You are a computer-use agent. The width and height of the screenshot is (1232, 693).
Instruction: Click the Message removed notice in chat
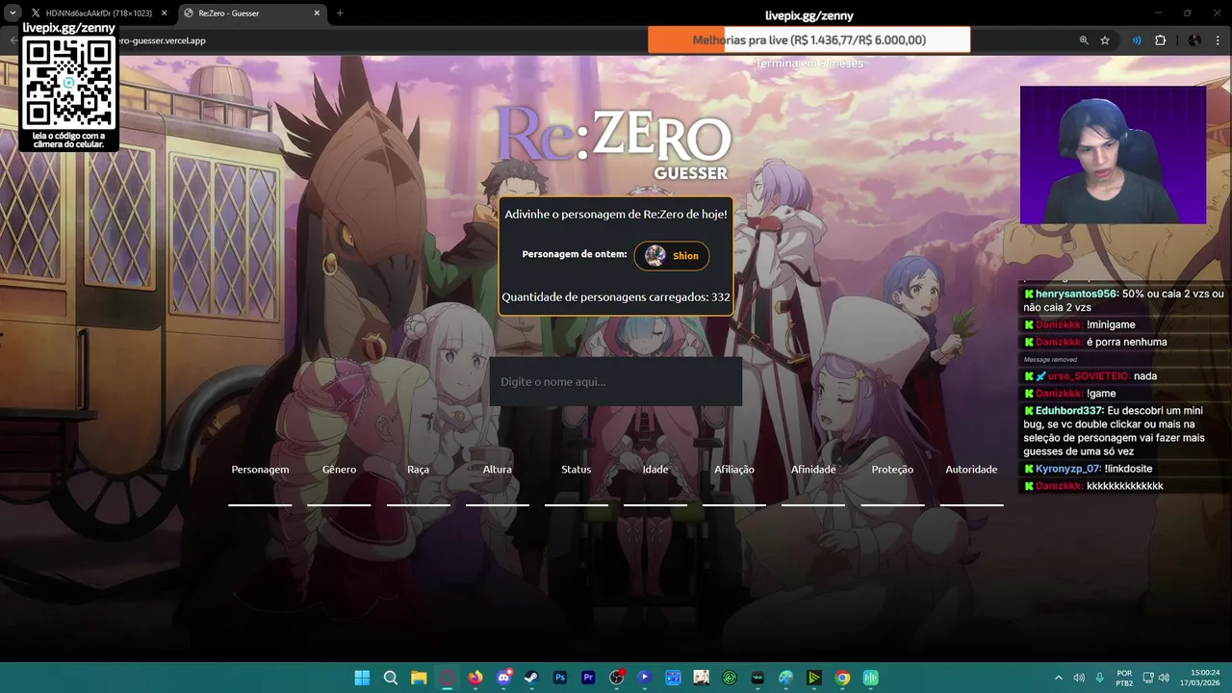tap(1050, 360)
